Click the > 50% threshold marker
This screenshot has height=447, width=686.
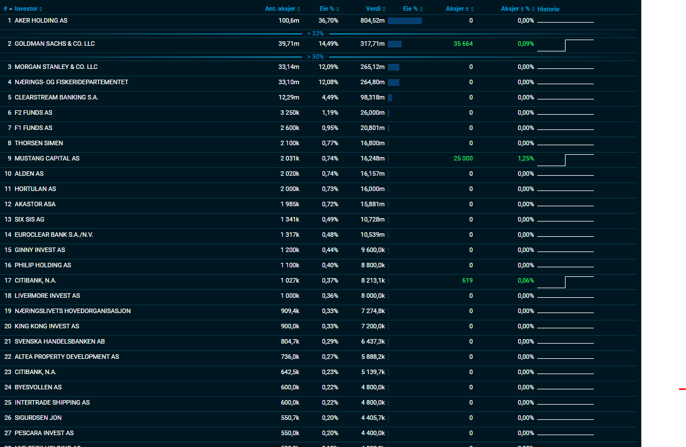[x=316, y=57]
